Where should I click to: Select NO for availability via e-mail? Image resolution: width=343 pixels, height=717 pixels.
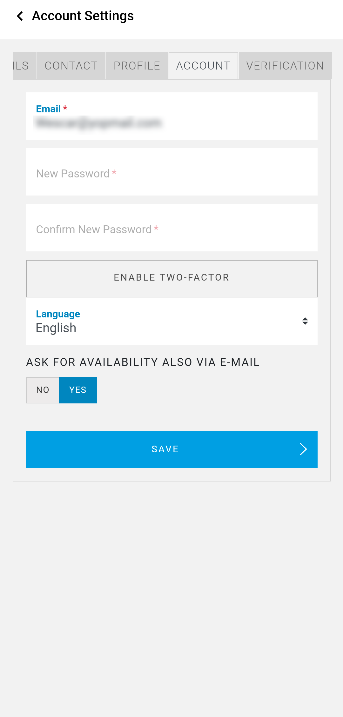pyautogui.click(x=43, y=390)
